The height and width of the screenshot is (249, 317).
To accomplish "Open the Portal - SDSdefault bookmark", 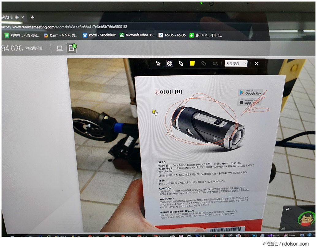I will (x=99, y=35).
